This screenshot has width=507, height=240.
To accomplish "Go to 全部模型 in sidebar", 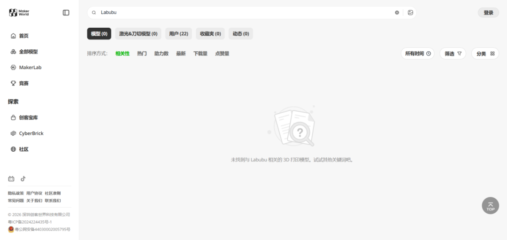I will [x=28, y=52].
